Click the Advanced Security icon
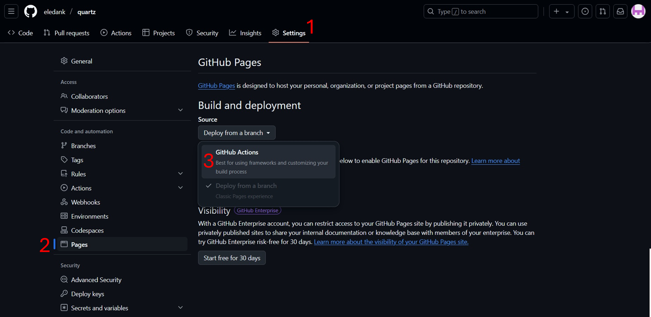This screenshot has height=317, width=651. click(x=64, y=280)
